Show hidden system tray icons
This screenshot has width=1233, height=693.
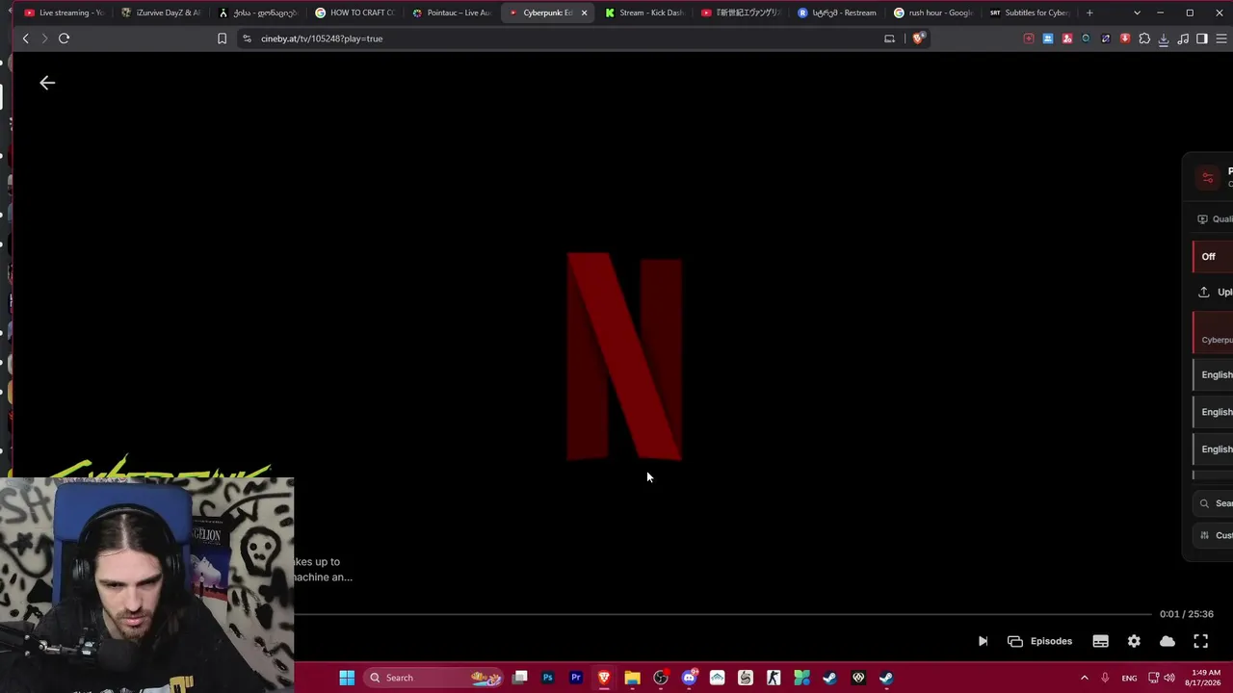pyautogui.click(x=1084, y=678)
